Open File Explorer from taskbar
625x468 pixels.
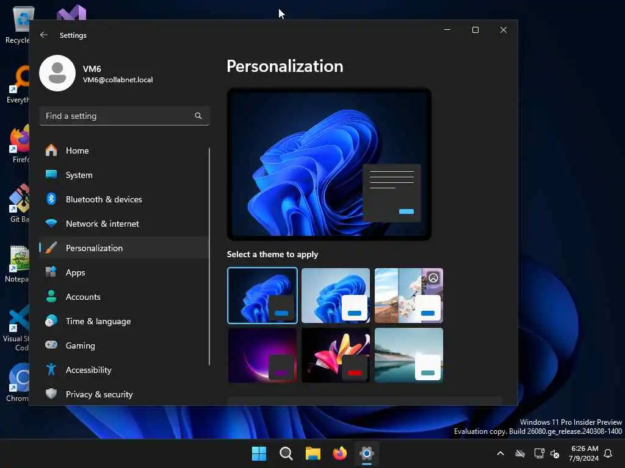pyautogui.click(x=313, y=453)
